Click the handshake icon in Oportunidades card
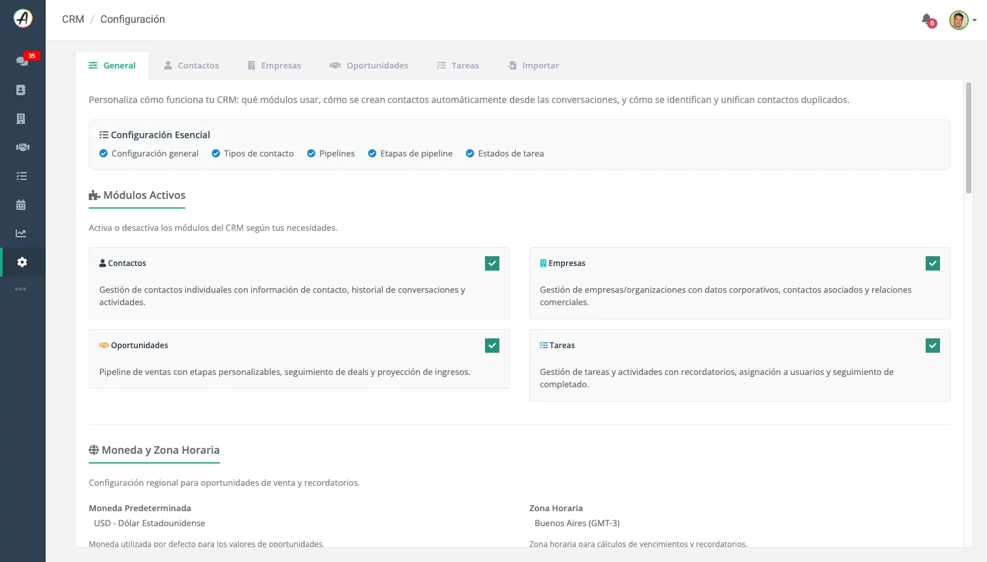 (104, 346)
